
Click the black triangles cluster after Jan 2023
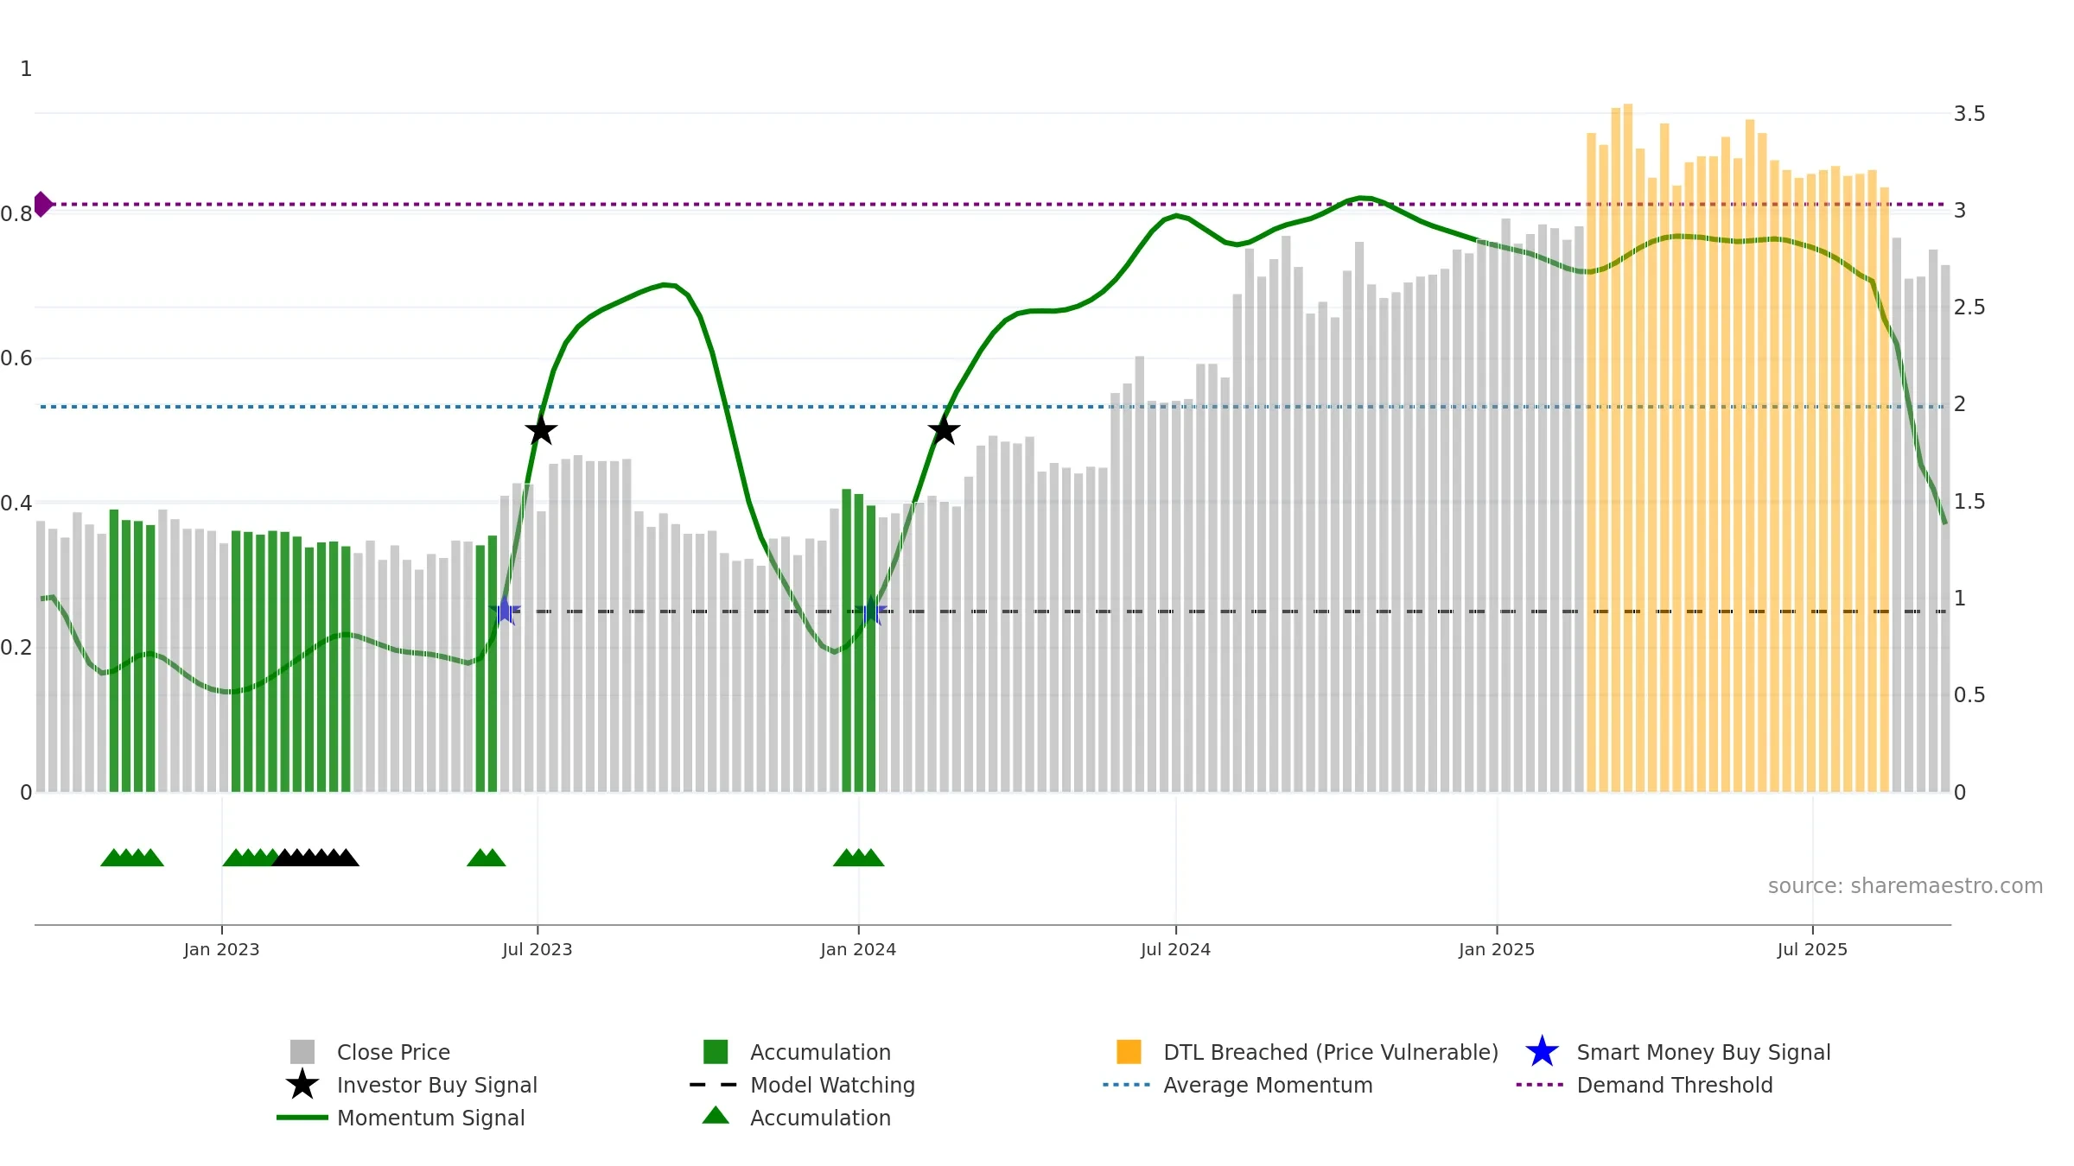coord(315,858)
